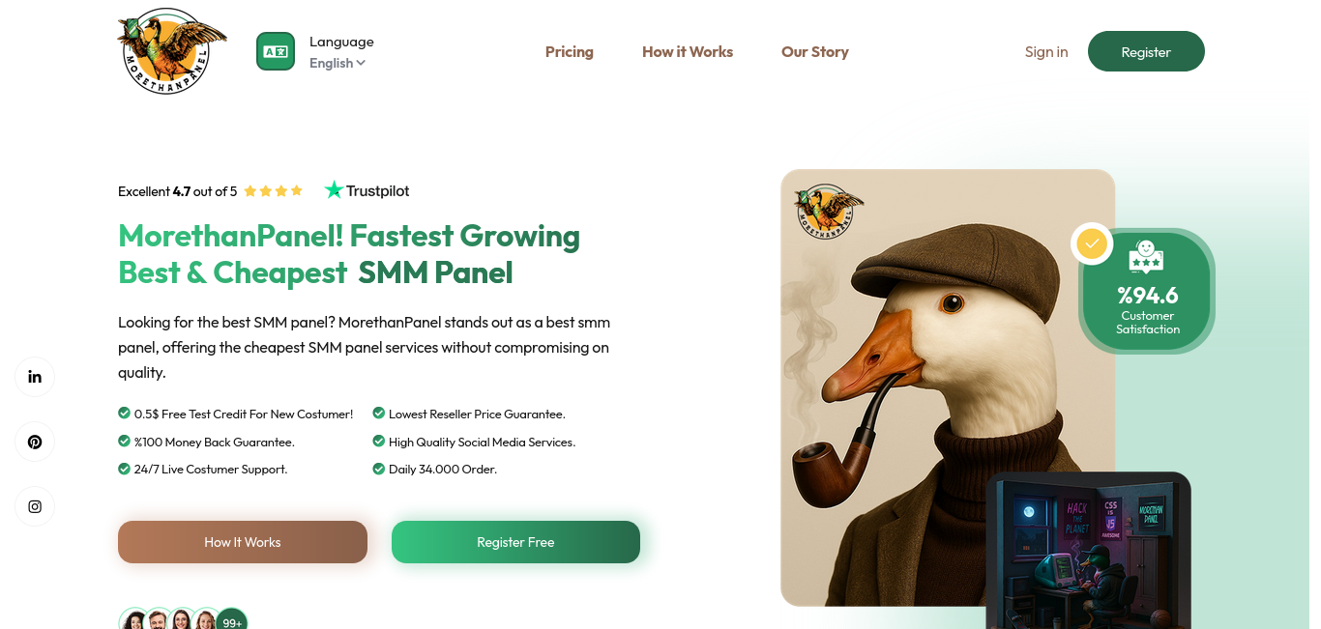The image size is (1321, 629).
Task: Click the green language translate icon
Action: 276,51
